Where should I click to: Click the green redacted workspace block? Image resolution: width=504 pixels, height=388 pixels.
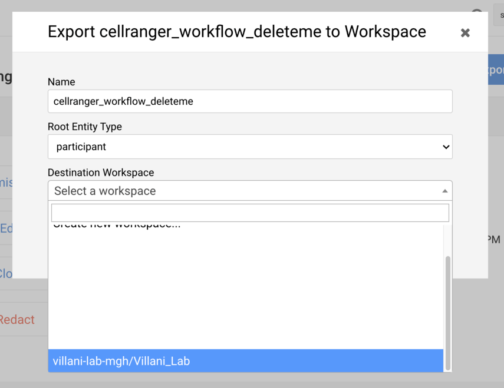189,291
